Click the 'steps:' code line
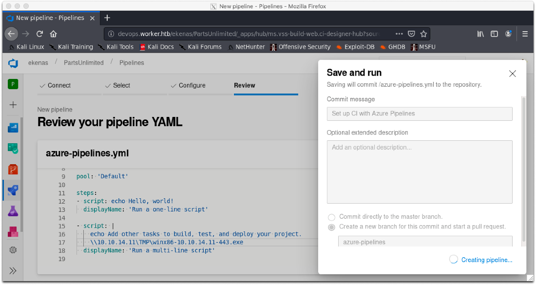The width and height of the screenshot is (536, 285). (x=86, y=193)
